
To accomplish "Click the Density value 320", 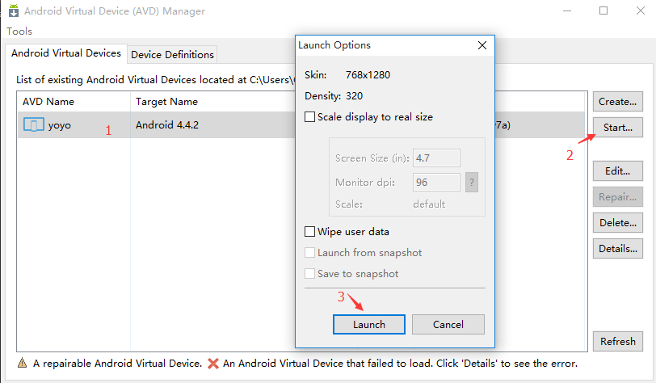I will click(355, 96).
